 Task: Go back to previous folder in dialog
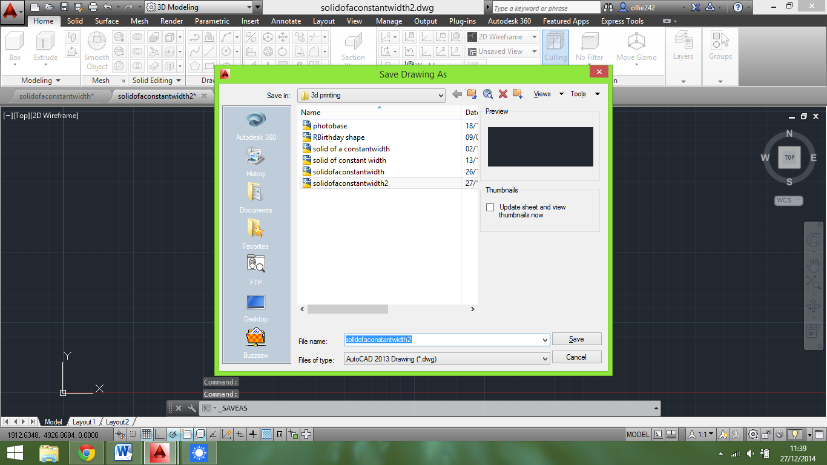pos(457,94)
